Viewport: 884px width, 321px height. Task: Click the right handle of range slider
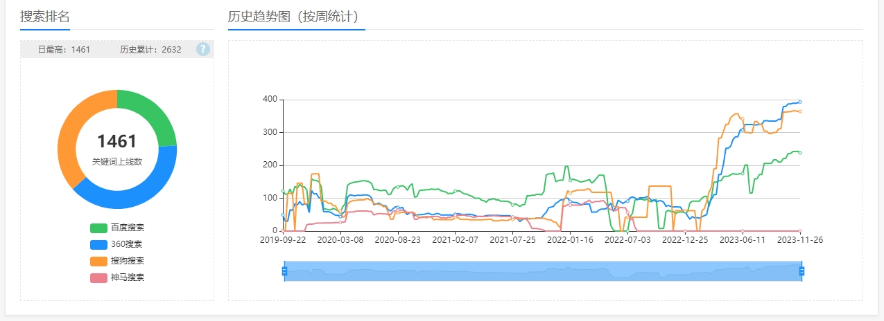(802, 271)
